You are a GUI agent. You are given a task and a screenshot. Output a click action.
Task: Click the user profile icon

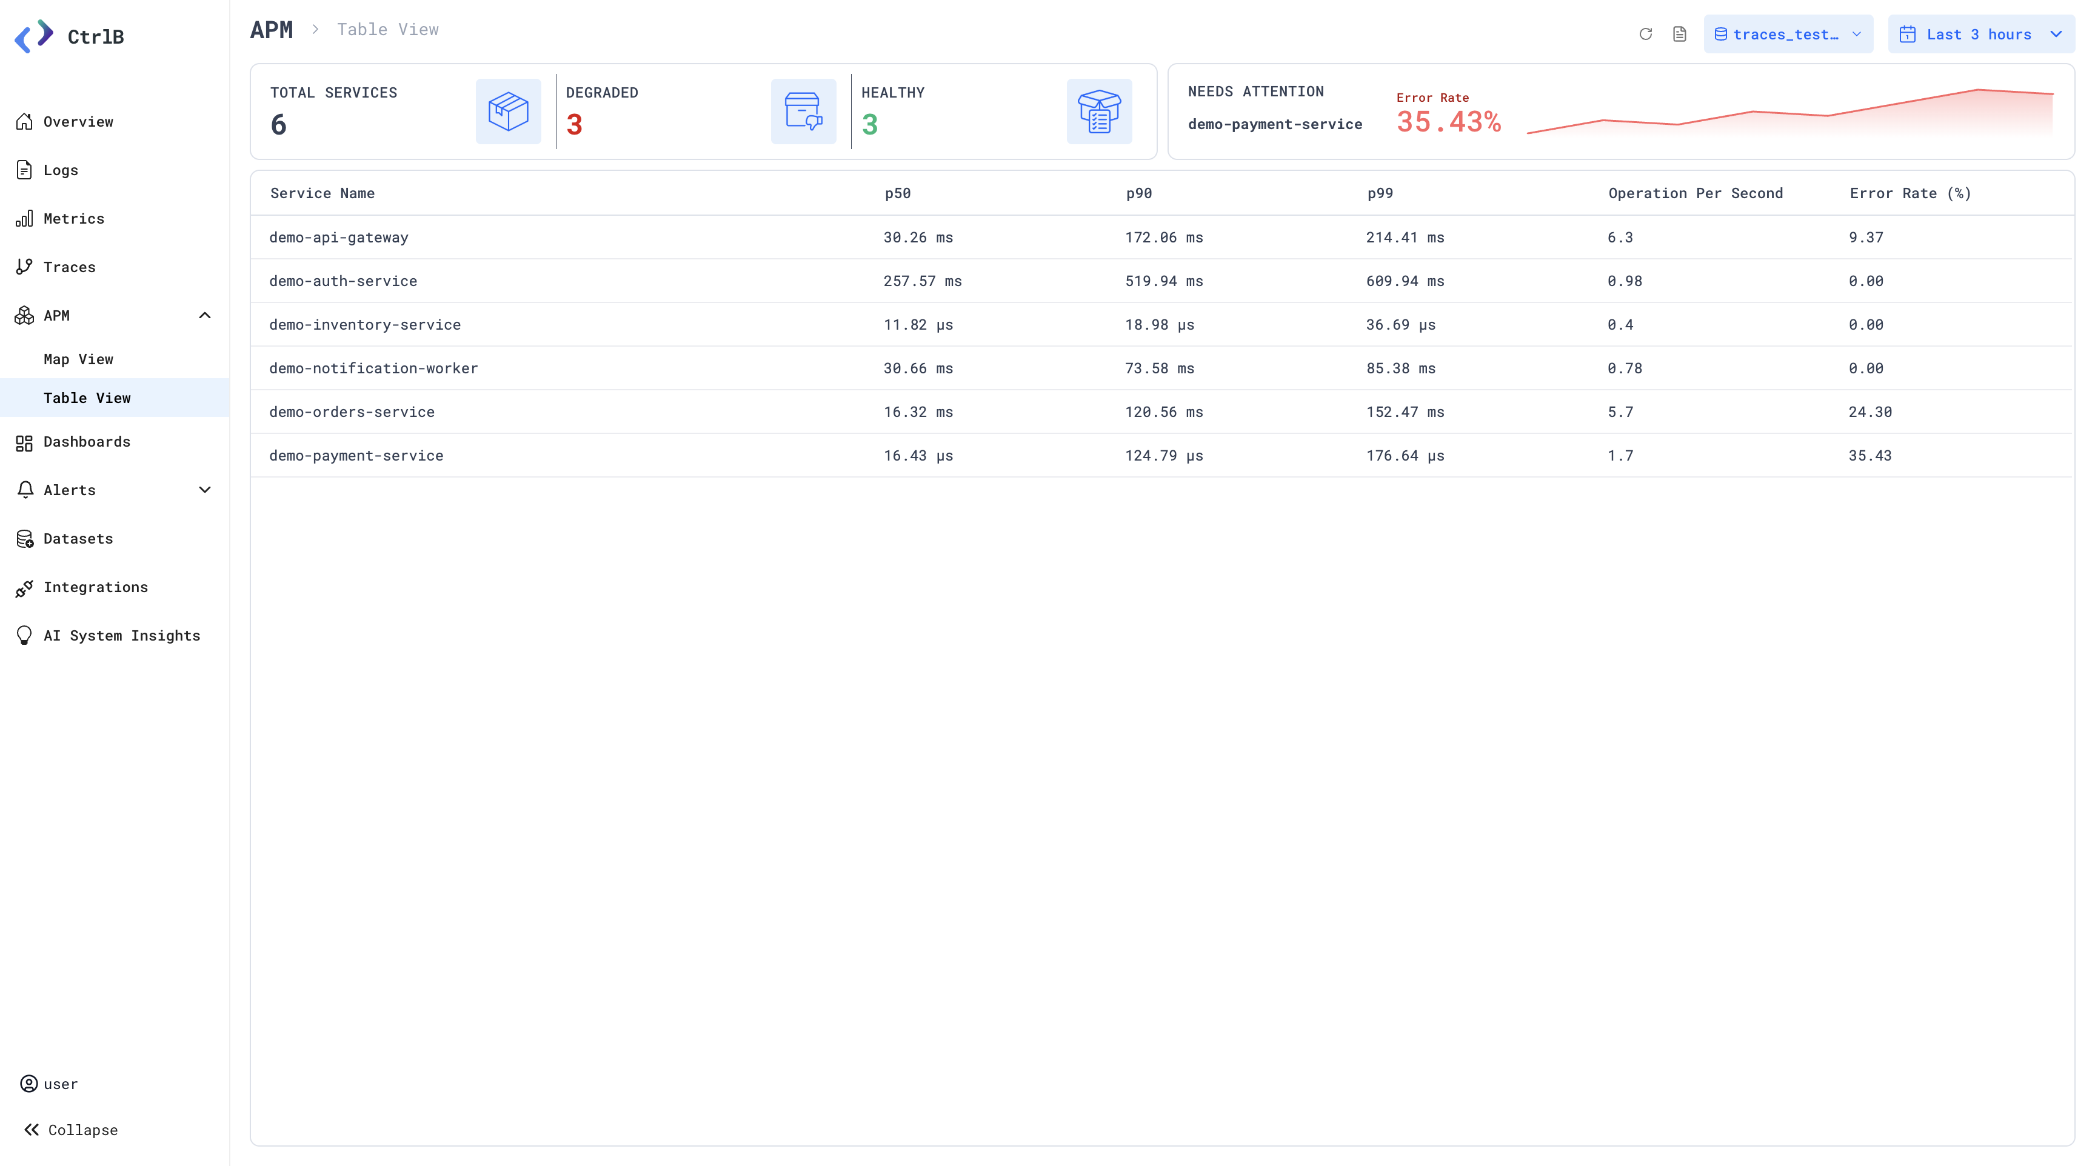[29, 1083]
